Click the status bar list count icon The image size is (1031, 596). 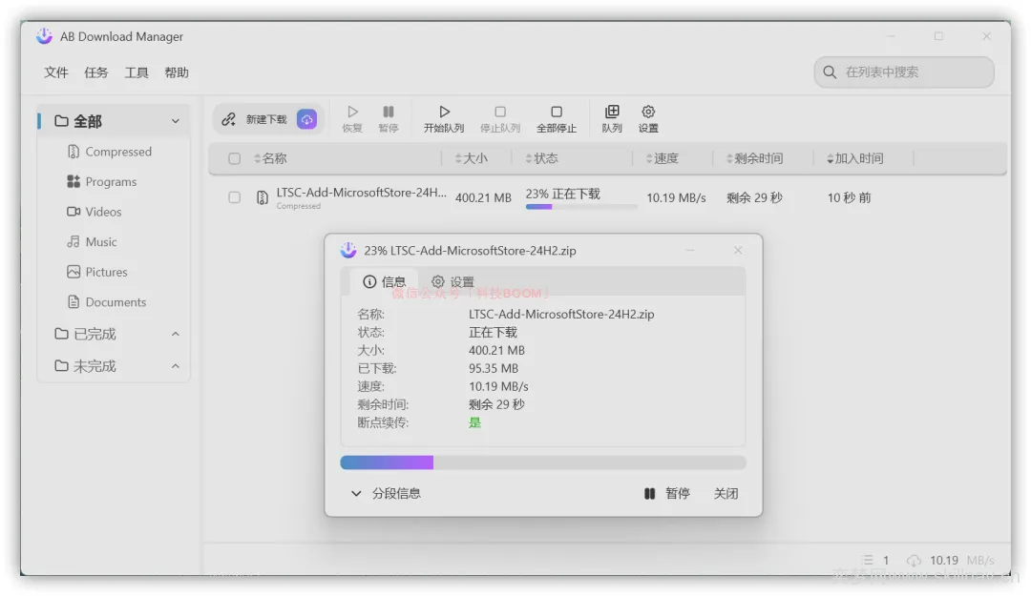pos(868,561)
